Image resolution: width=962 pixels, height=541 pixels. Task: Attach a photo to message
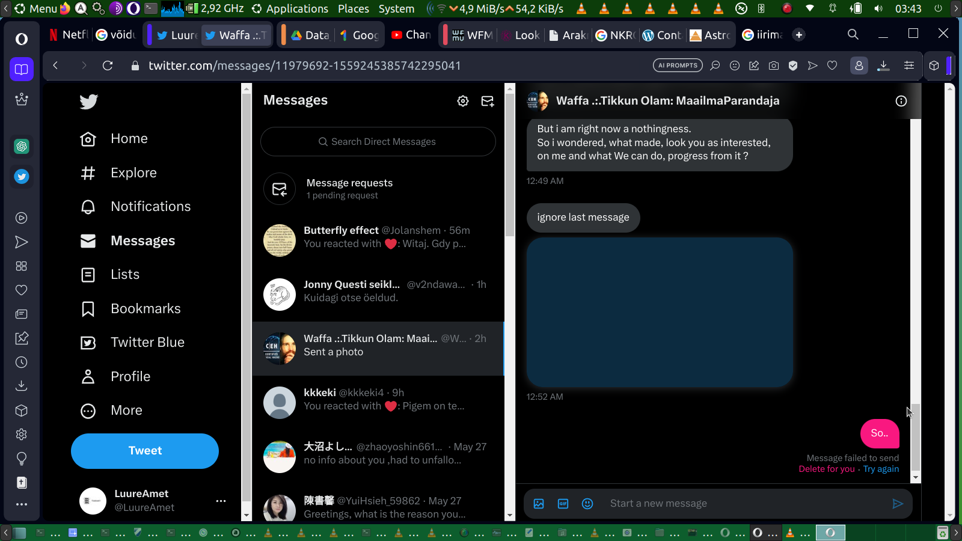click(x=539, y=504)
